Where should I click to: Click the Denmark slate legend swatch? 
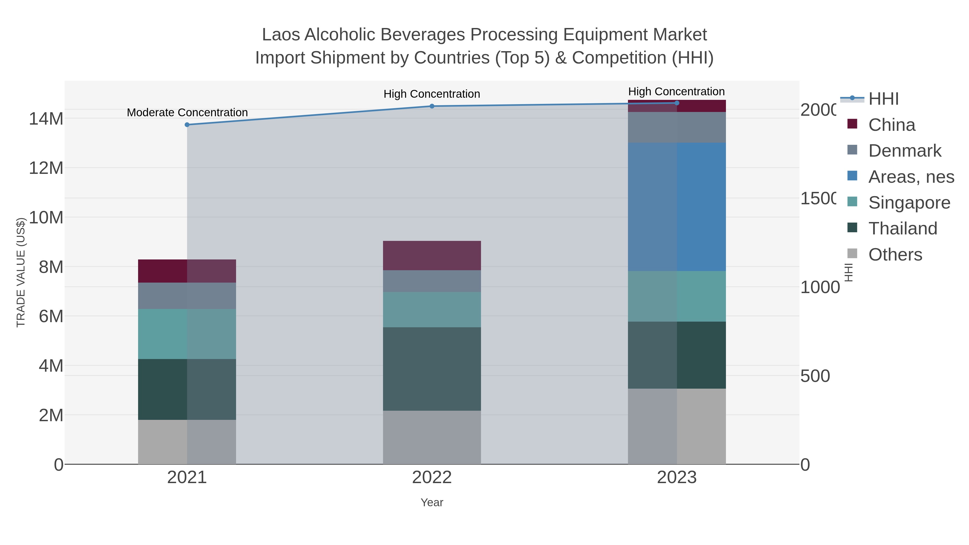pos(852,150)
